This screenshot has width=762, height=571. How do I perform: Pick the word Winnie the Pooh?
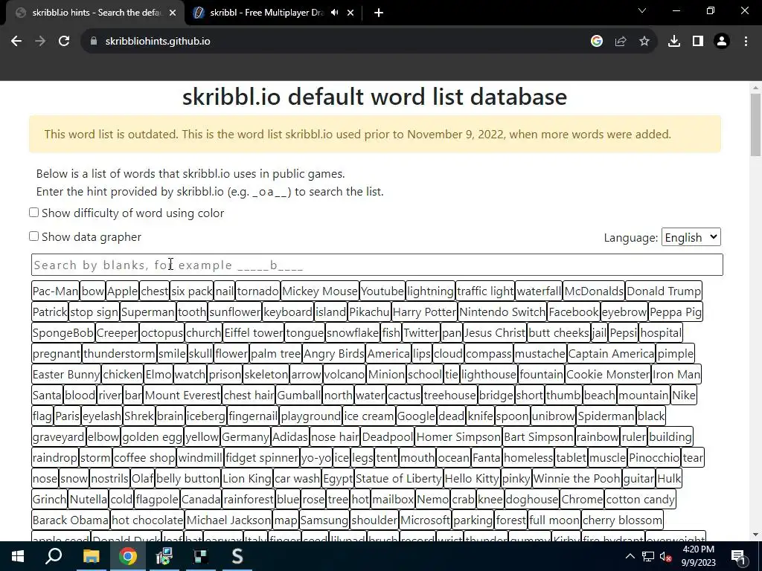pos(577,479)
